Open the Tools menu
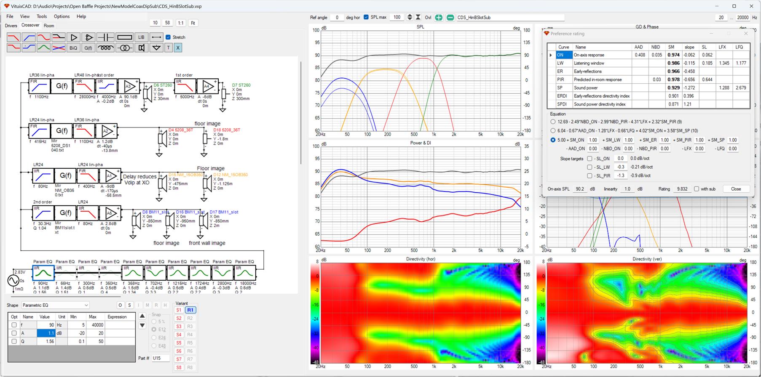 [x=42, y=16]
